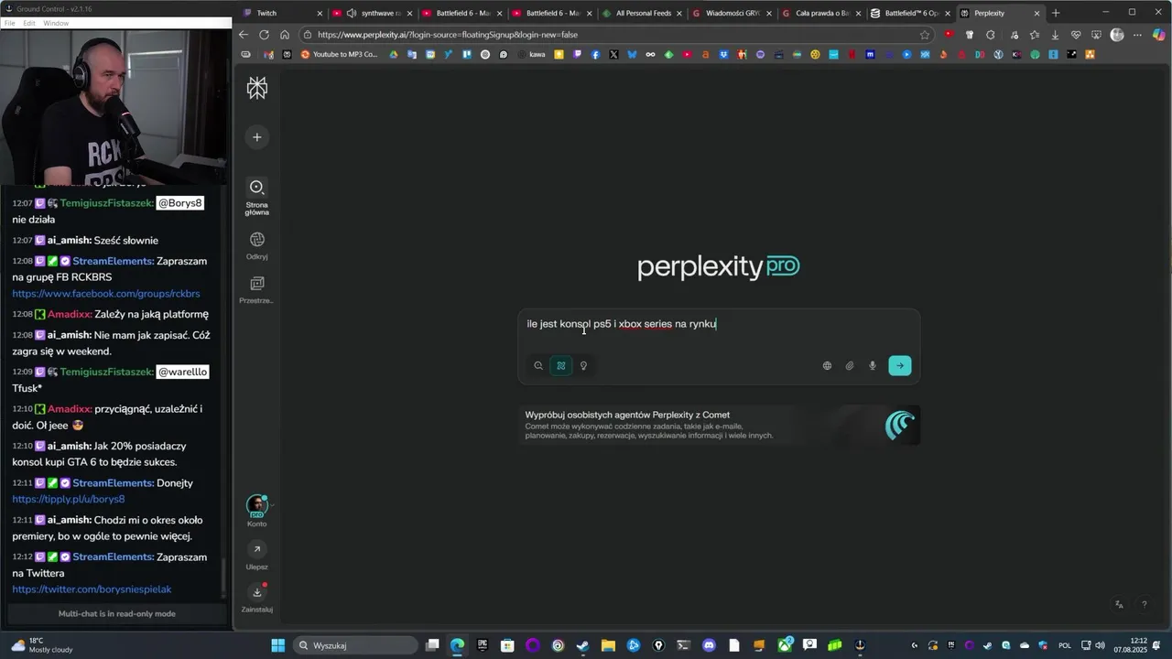Open the tipply.pl/u/borys8 chat link
Image resolution: width=1172 pixels, height=659 pixels.
tap(69, 499)
